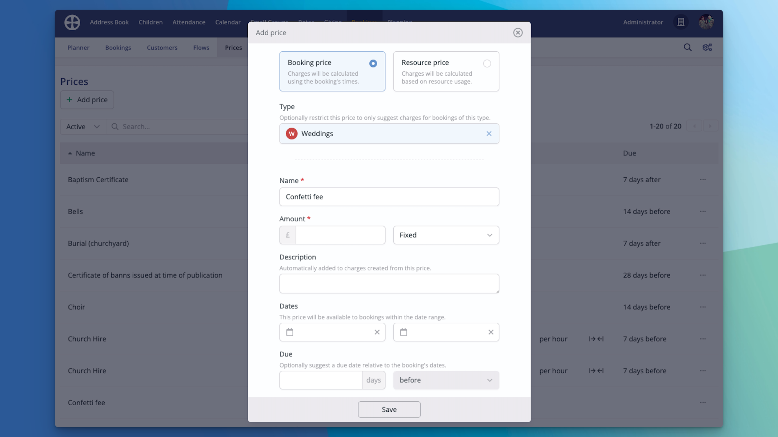
Task: Open end date calendar icon
Action: (x=403, y=332)
